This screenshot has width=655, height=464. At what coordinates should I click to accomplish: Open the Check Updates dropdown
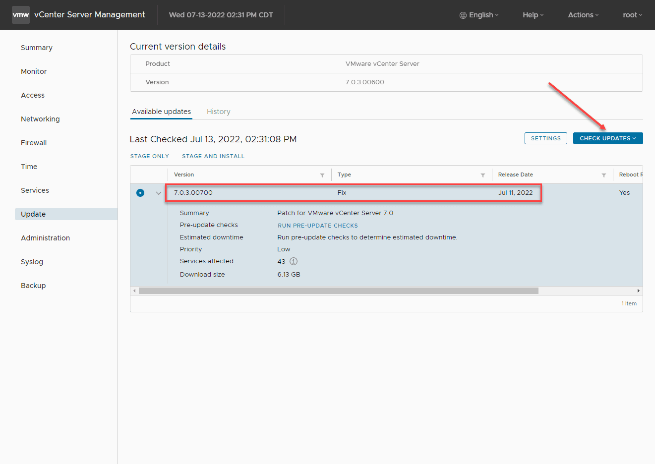click(607, 138)
